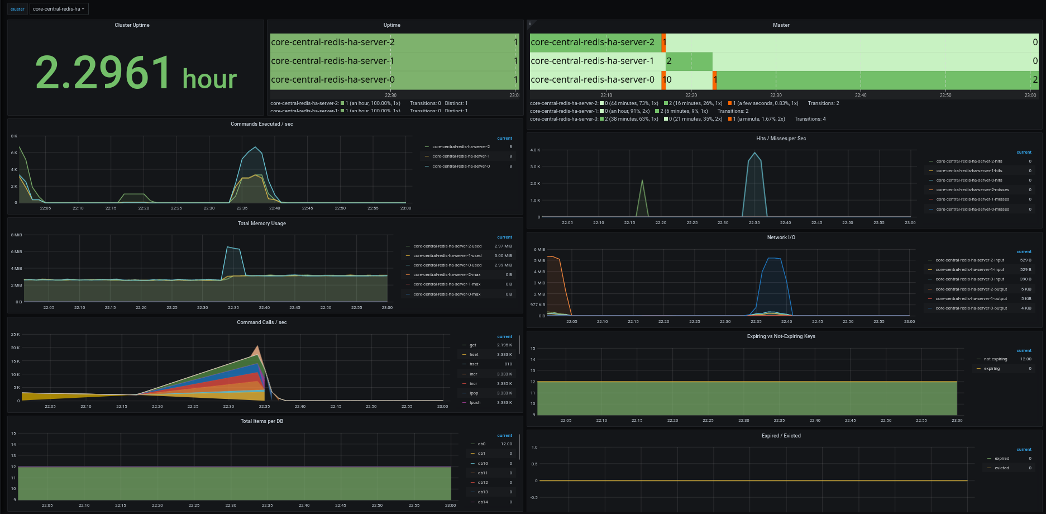1046x514 pixels.
Task: Click the Total Items per DB legend scrollbar
Action: (x=520, y=447)
